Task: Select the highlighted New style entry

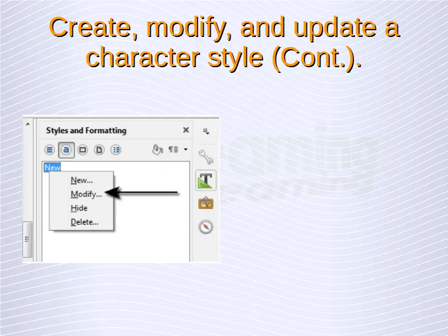Action: pyautogui.click(x=52, y=167)
